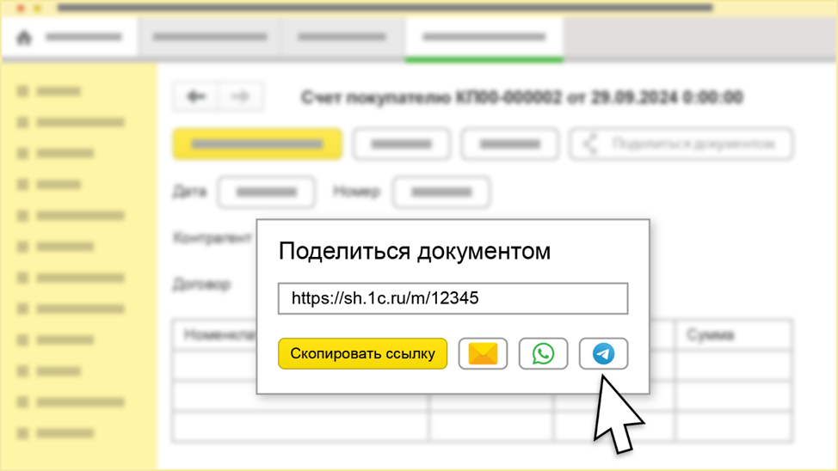The height and width of the screenshot is (471, 838).
Task: Click the blurred Поделиться документом toolbar button
Action: click(x=681, y=144)
